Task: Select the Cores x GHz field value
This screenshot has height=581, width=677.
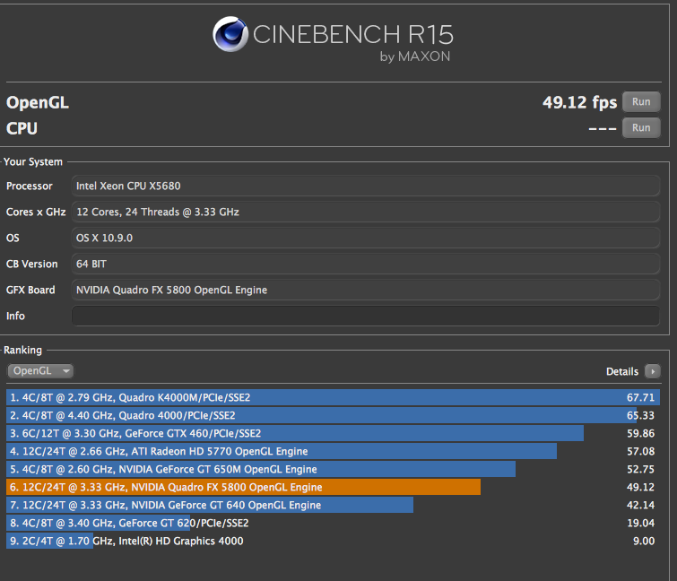Action: pos(365,212)
